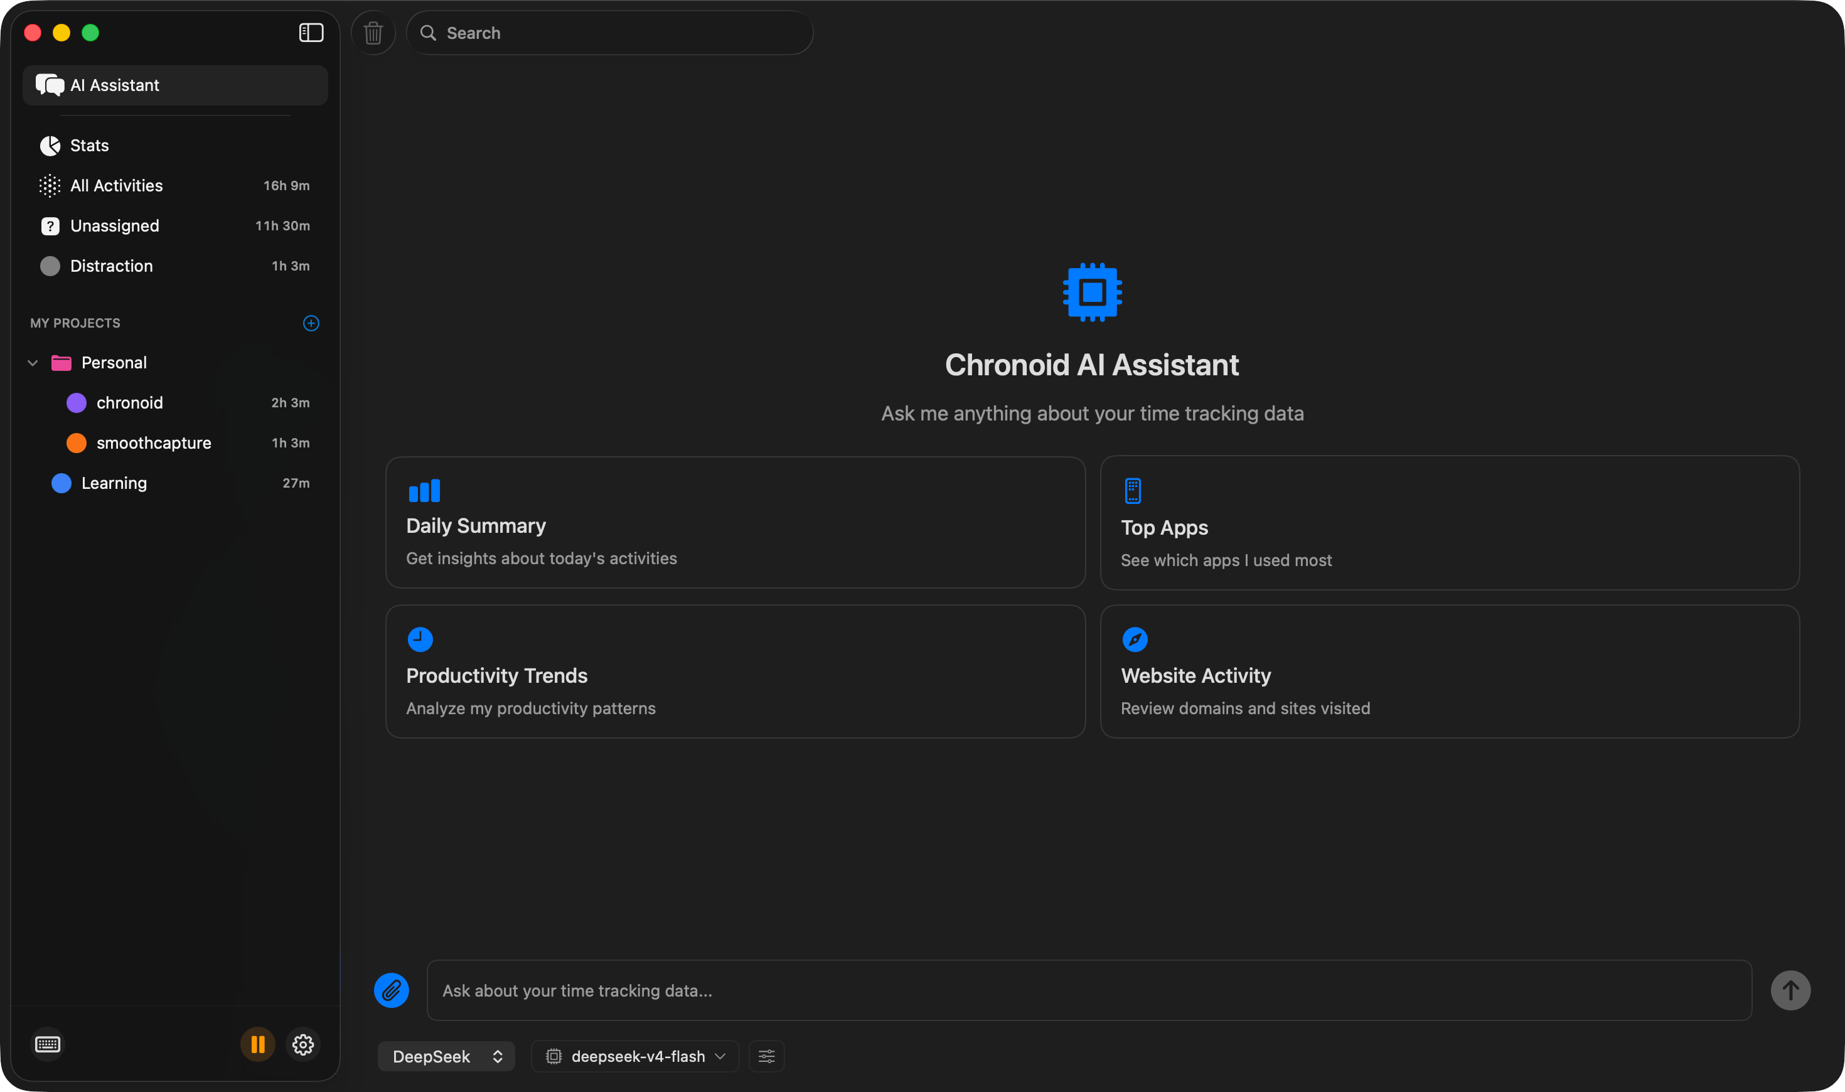Open the Distraction category

point(175,265)
